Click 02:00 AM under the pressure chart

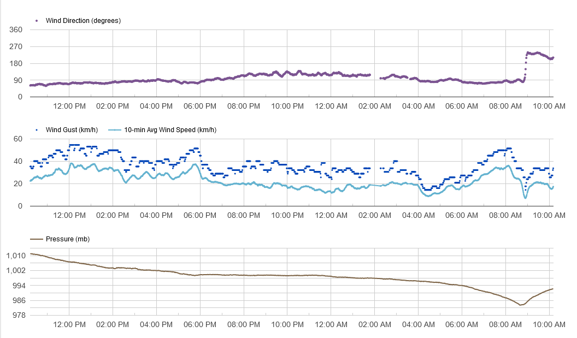[375, 325]
